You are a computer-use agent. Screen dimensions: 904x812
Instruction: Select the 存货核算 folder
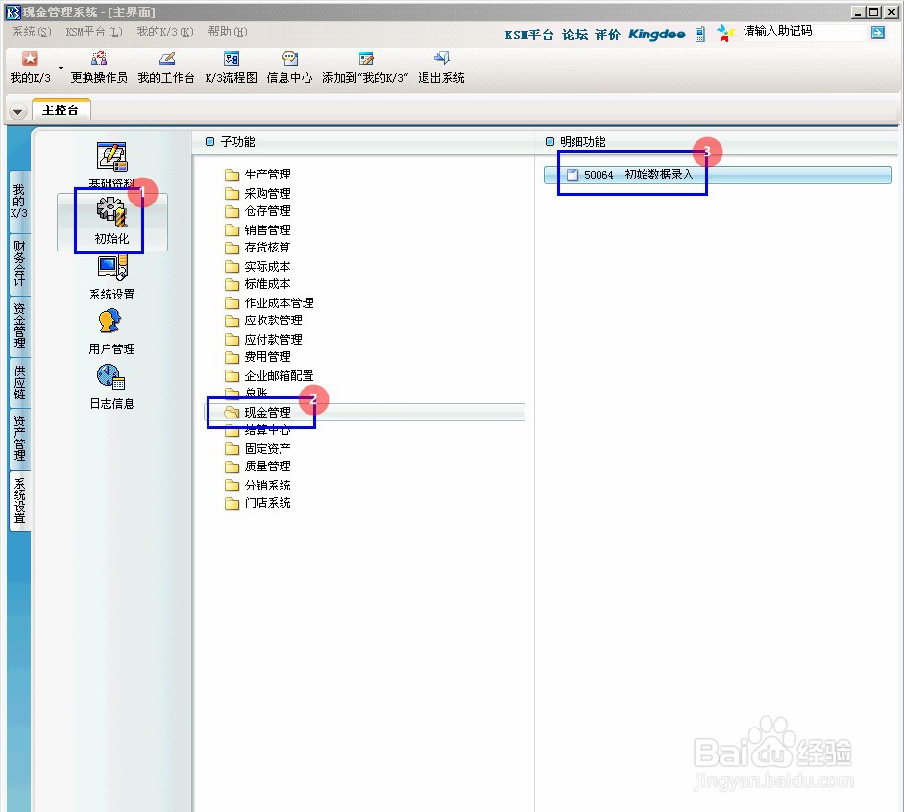257,247
